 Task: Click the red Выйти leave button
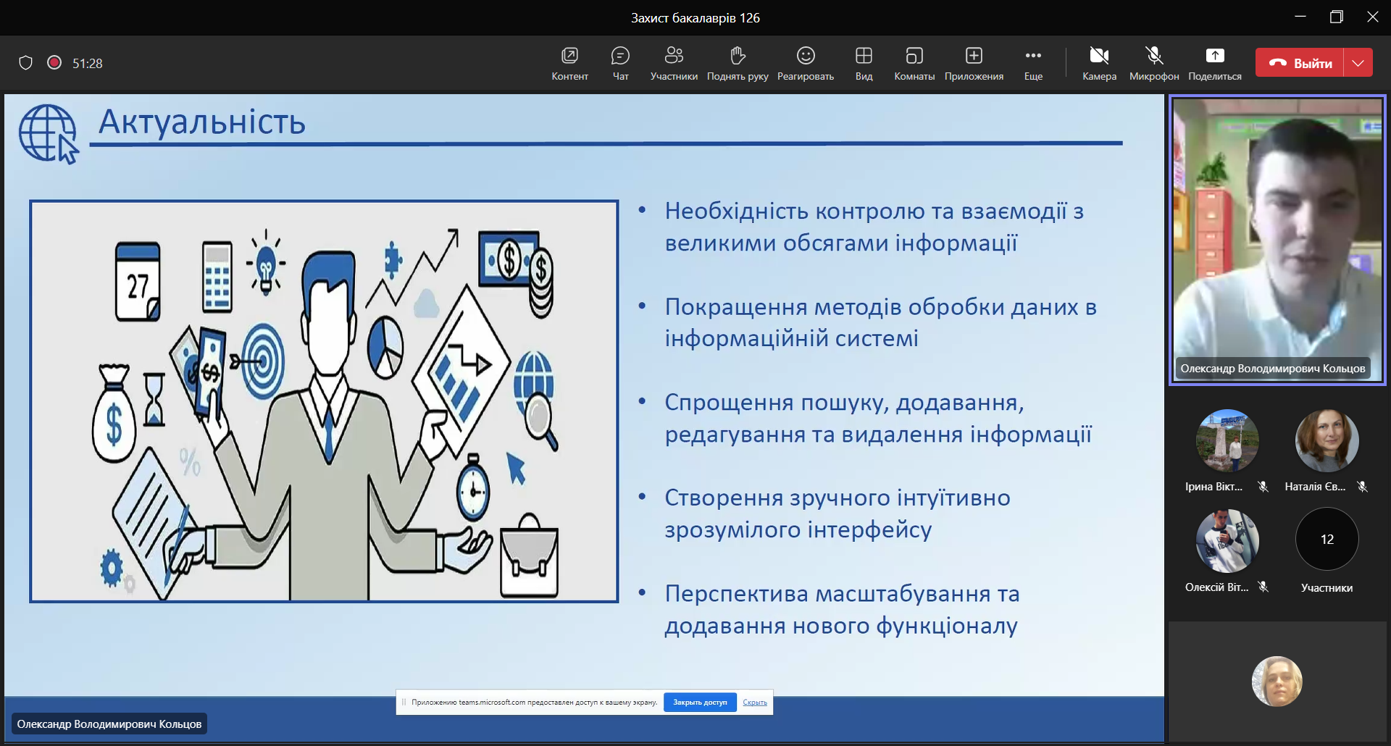tap(1300, 63)
